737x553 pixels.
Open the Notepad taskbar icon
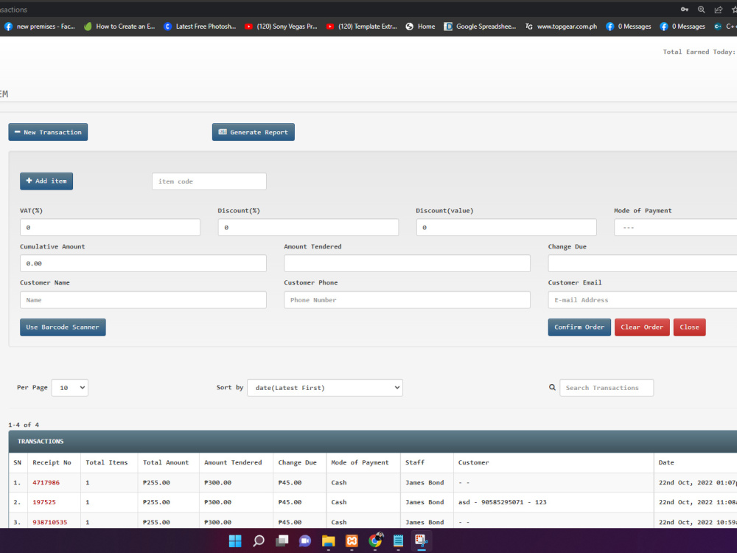tap(398, 540)
